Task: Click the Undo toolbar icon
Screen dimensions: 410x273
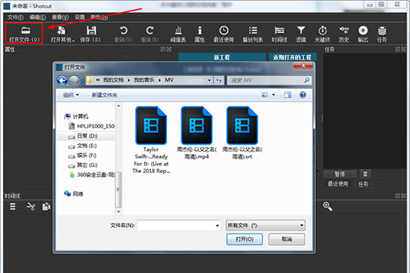Action: tap(124, 30)
